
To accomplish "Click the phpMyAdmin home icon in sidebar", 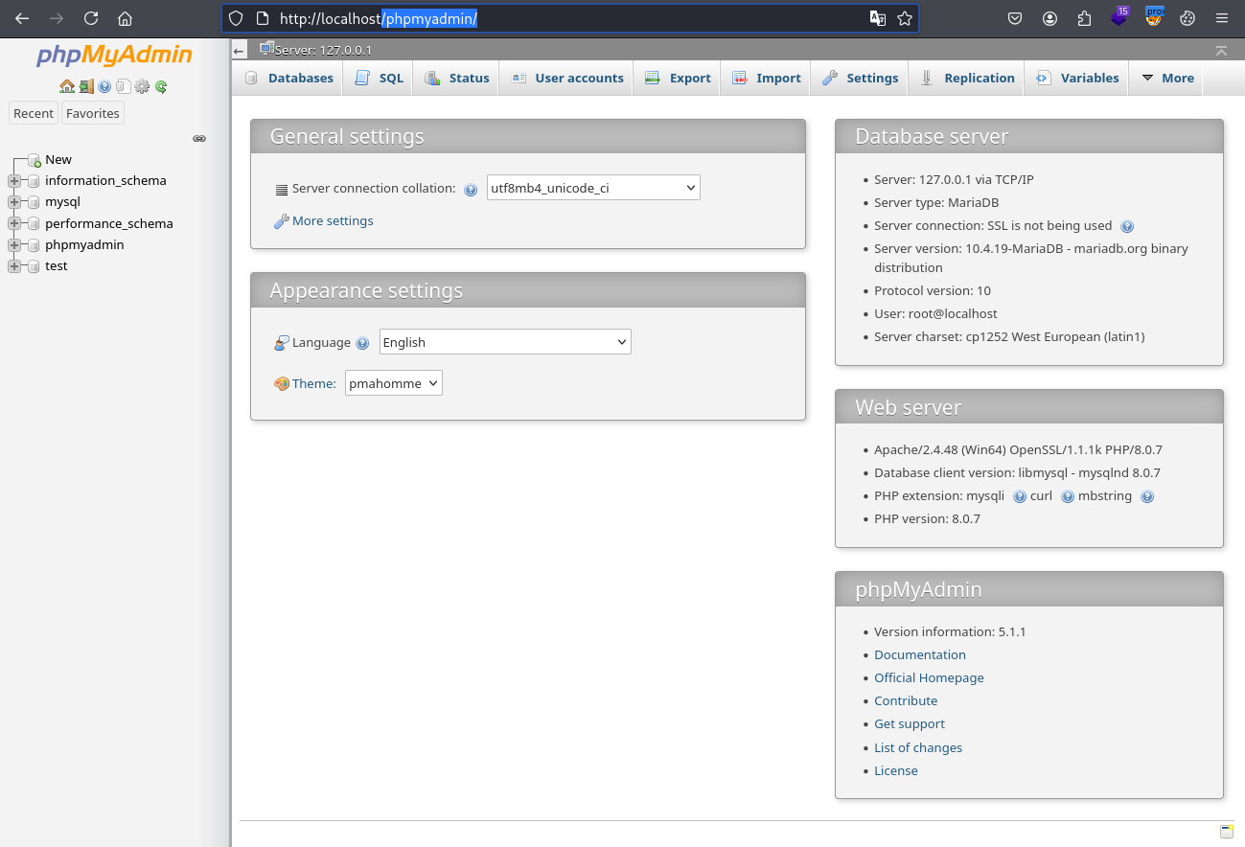I will click(x=67, y=86).
